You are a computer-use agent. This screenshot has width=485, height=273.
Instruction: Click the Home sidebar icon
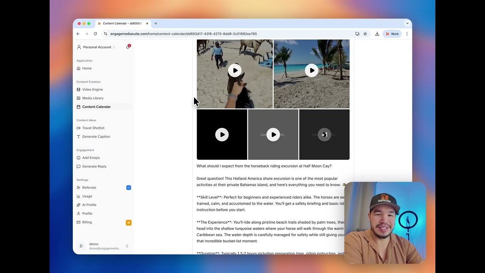click(x=78, y=68)
